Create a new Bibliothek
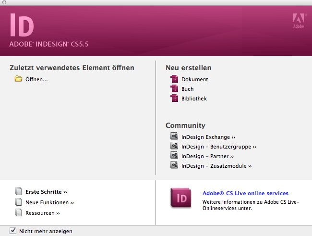 [x=194, y=99]
